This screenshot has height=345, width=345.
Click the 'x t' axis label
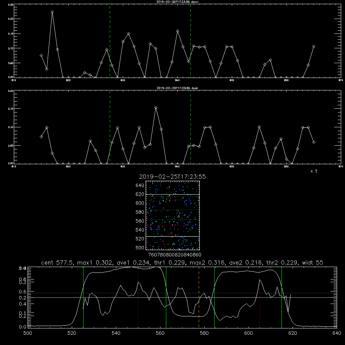(314, 171)
